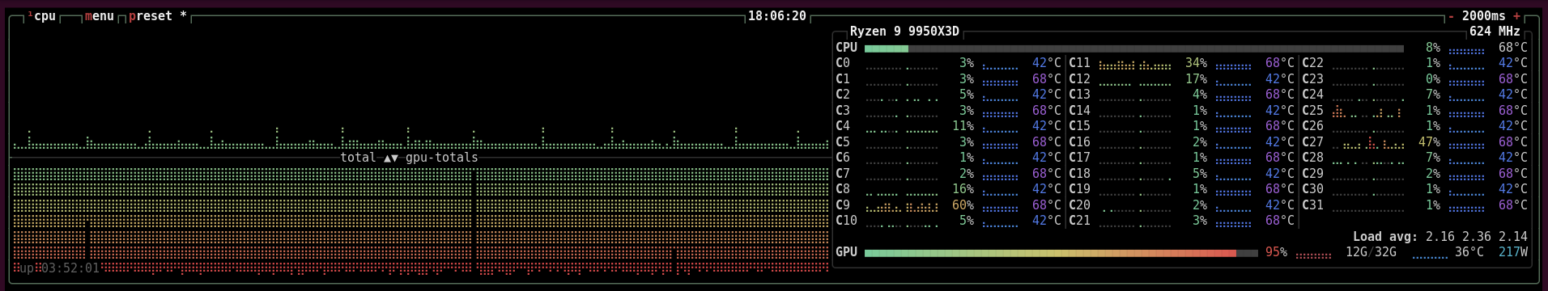Click the C9 60% usage value

click(963, 205)
